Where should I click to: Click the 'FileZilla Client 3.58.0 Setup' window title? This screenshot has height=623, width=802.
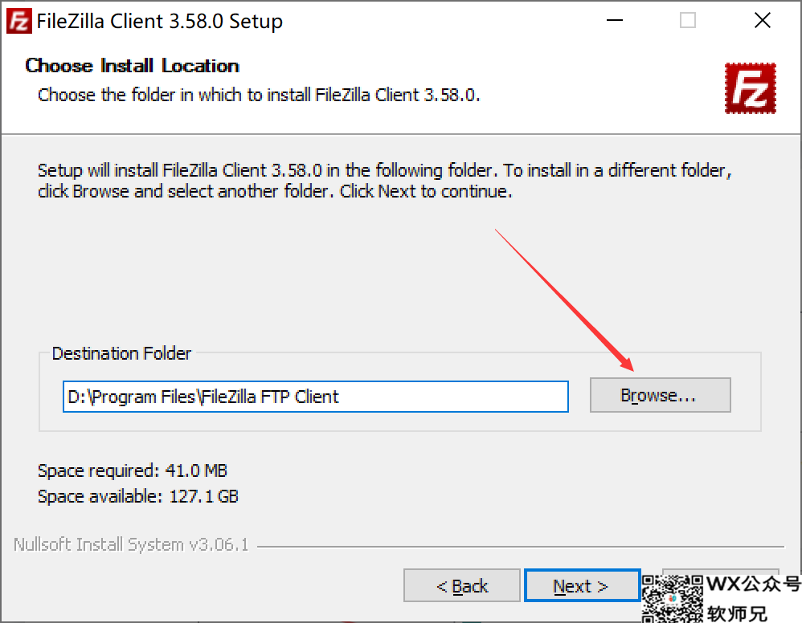160,22
